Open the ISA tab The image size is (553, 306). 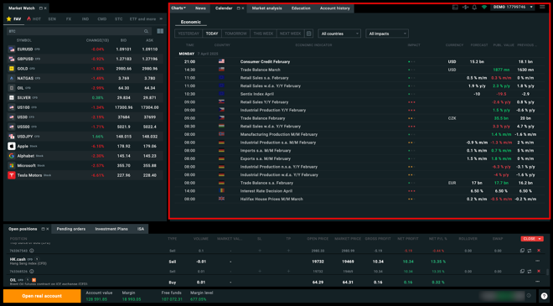click(x=141, y=229)
